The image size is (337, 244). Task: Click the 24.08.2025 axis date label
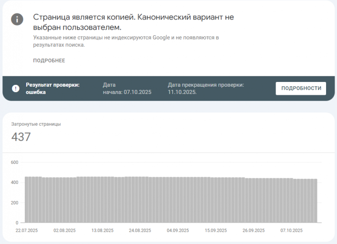coord(140,231)
